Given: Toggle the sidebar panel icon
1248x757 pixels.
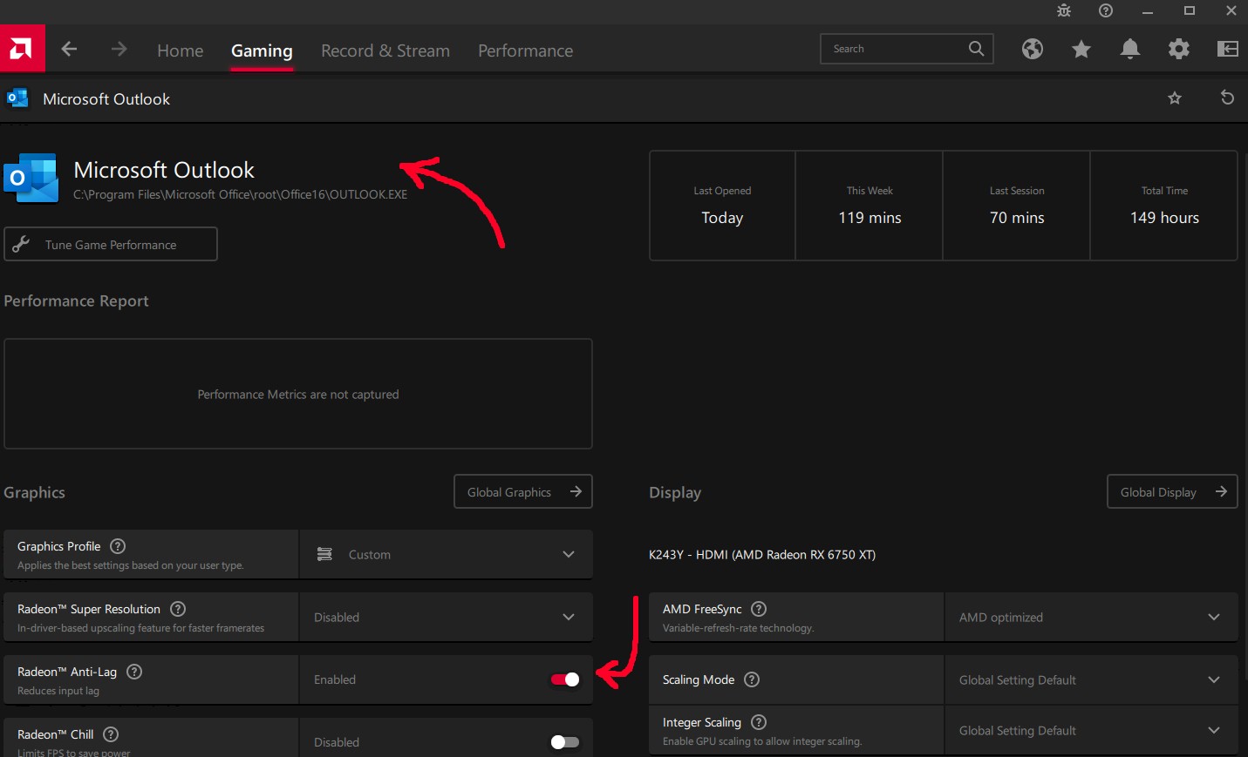Looking at the screenshot, I should 1228,49.
